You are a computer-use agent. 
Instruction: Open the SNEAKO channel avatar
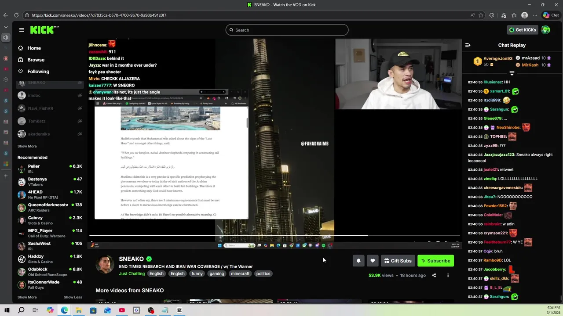105,264
